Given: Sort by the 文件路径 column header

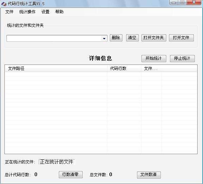Looking at the screenshot, I should tap(56, 69).
